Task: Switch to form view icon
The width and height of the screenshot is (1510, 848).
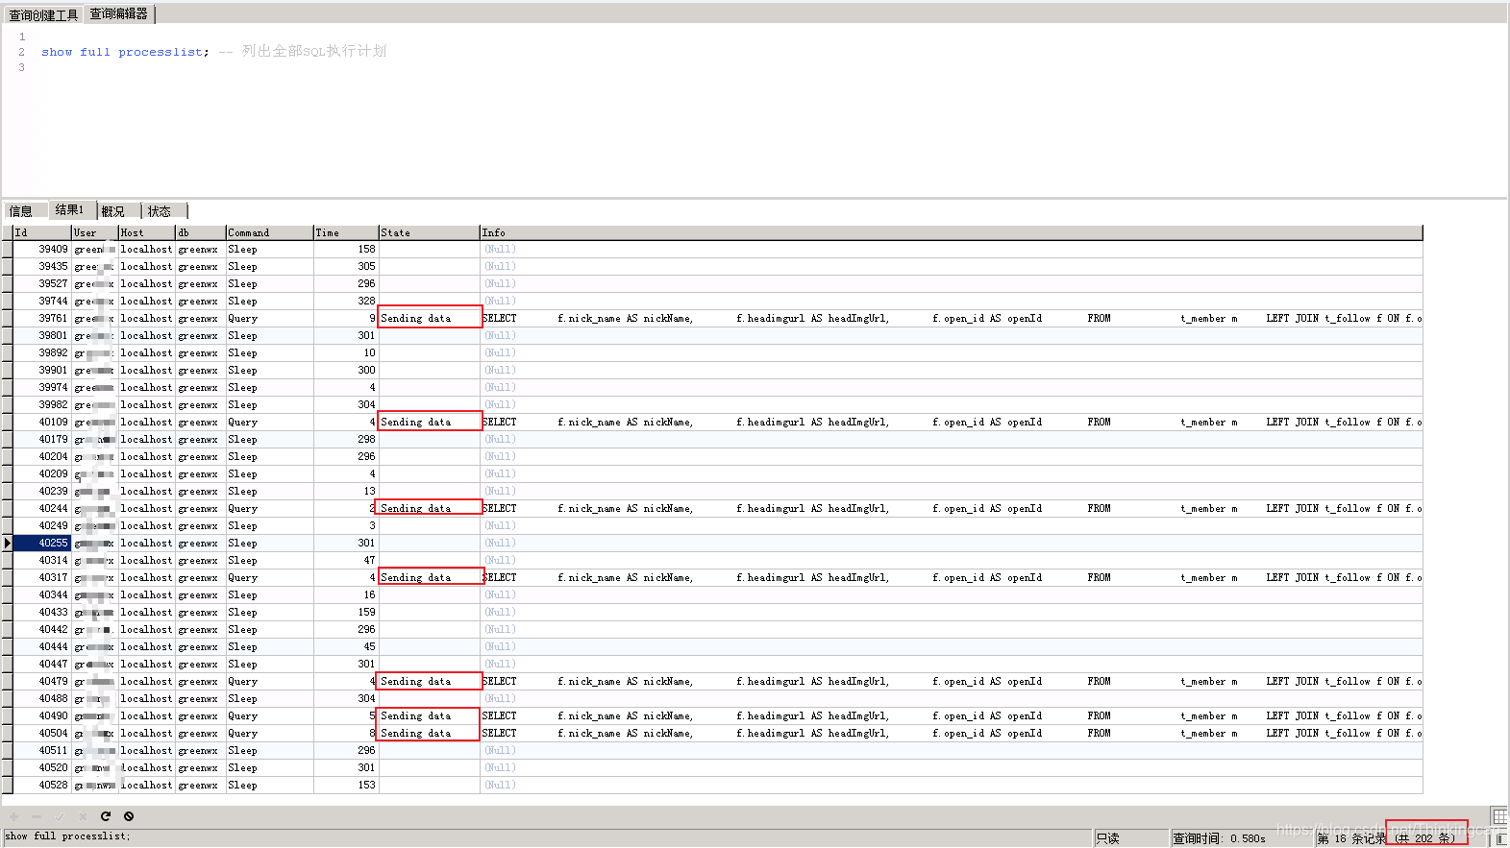Action: tap(1499, 838)
